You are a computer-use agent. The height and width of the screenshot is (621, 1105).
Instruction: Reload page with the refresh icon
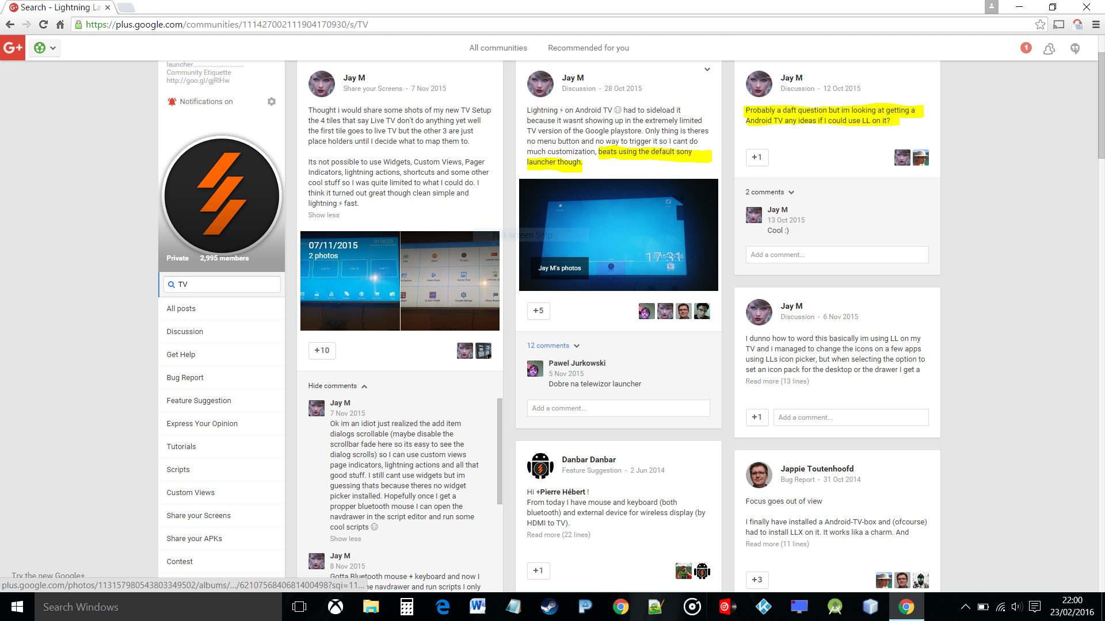43,24
